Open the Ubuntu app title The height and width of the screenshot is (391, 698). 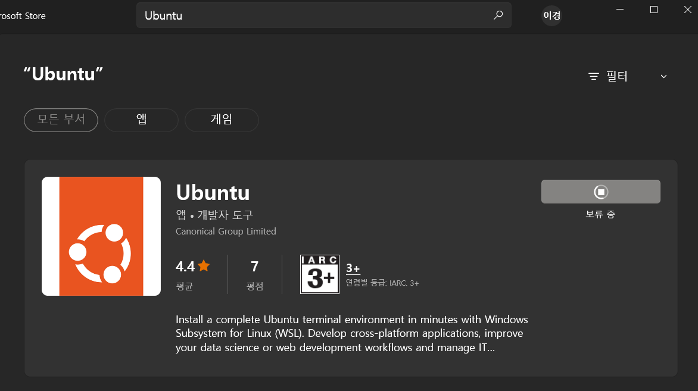pyautogui.click(x=213, y=193)
